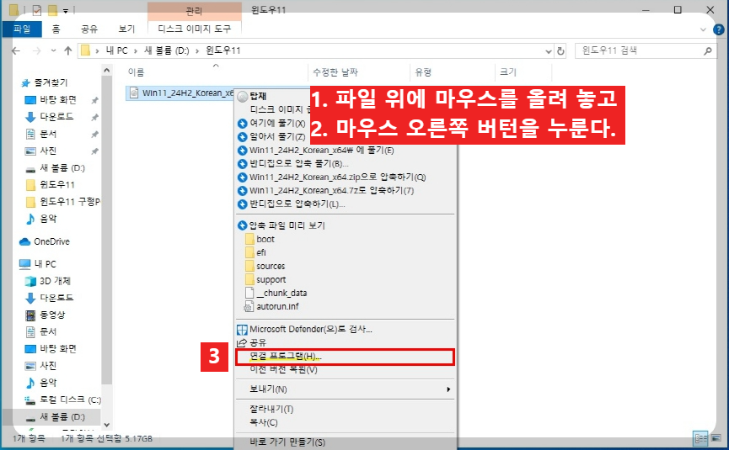Switch to the 공유 ribbon tab

[x=89, y=29]
